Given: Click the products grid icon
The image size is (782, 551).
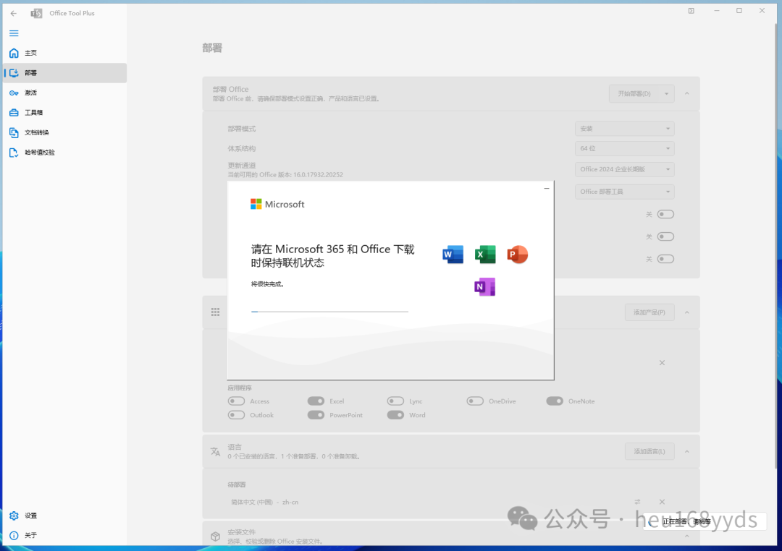Looking at the screenshot, I should coord(216,312).
